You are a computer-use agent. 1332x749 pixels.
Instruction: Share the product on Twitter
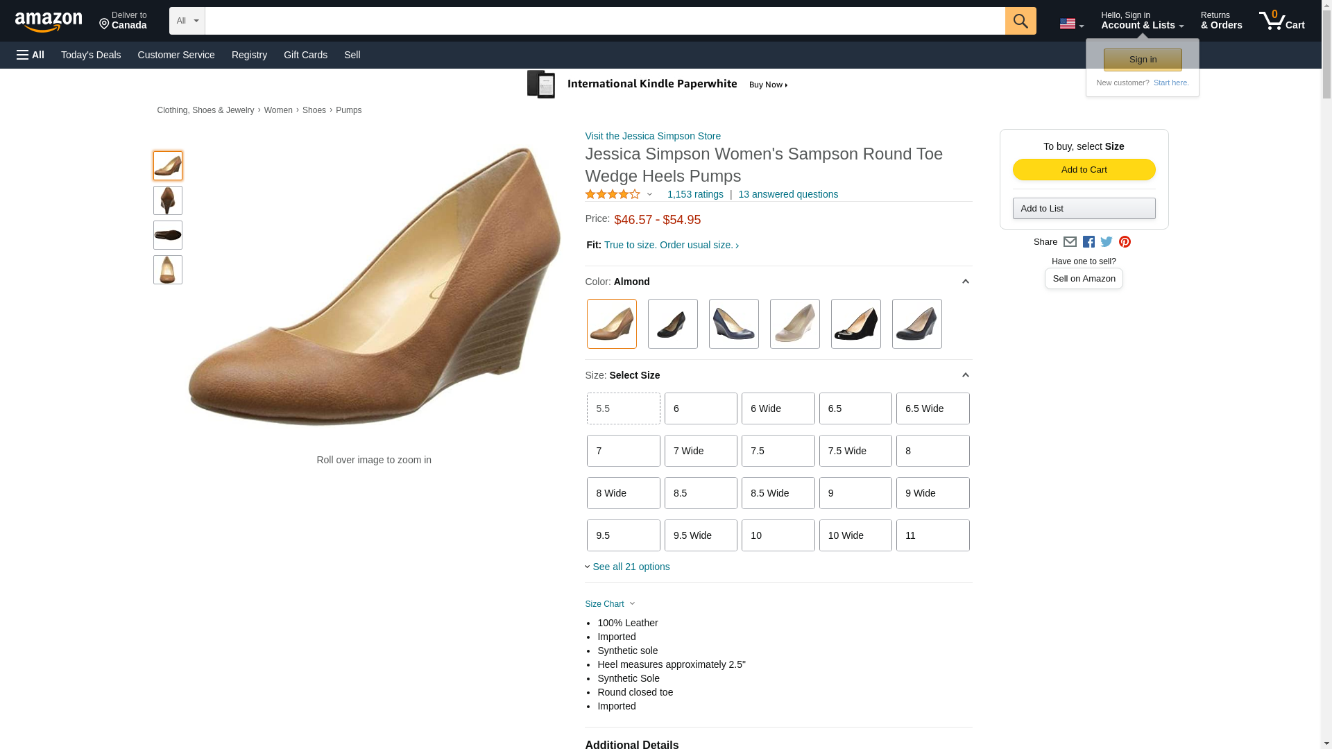1107,242
